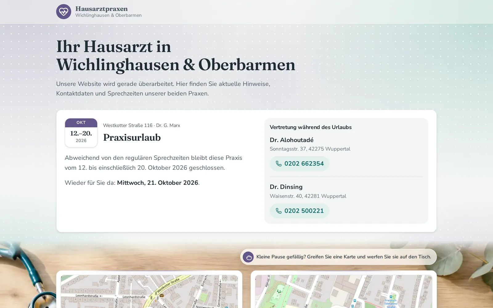Call Dr. Alohoutadé at 0202 662354
This screenshot has width=493, height=308.
pos(299,164)
